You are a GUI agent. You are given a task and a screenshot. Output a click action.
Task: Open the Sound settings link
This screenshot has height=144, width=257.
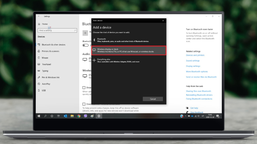tap(192, 61)
